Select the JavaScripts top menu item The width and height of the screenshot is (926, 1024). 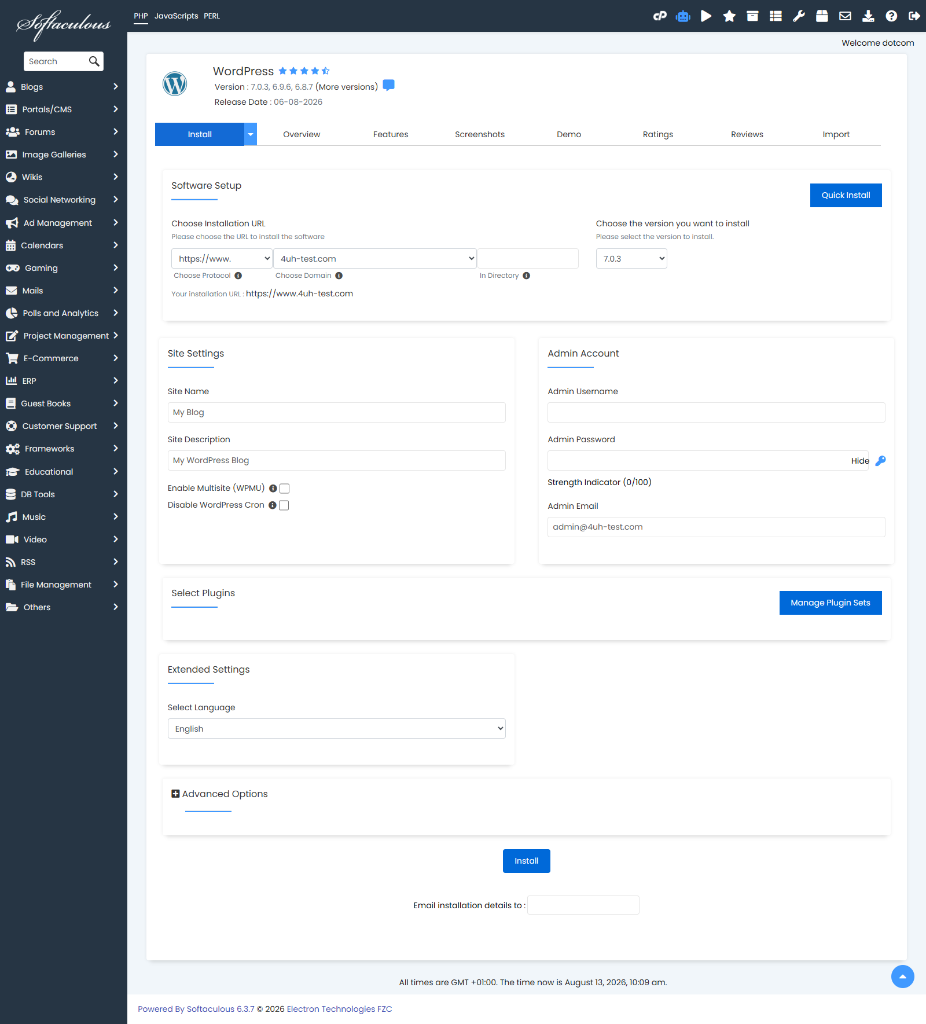pyautogui.click(x=177, y=16)
